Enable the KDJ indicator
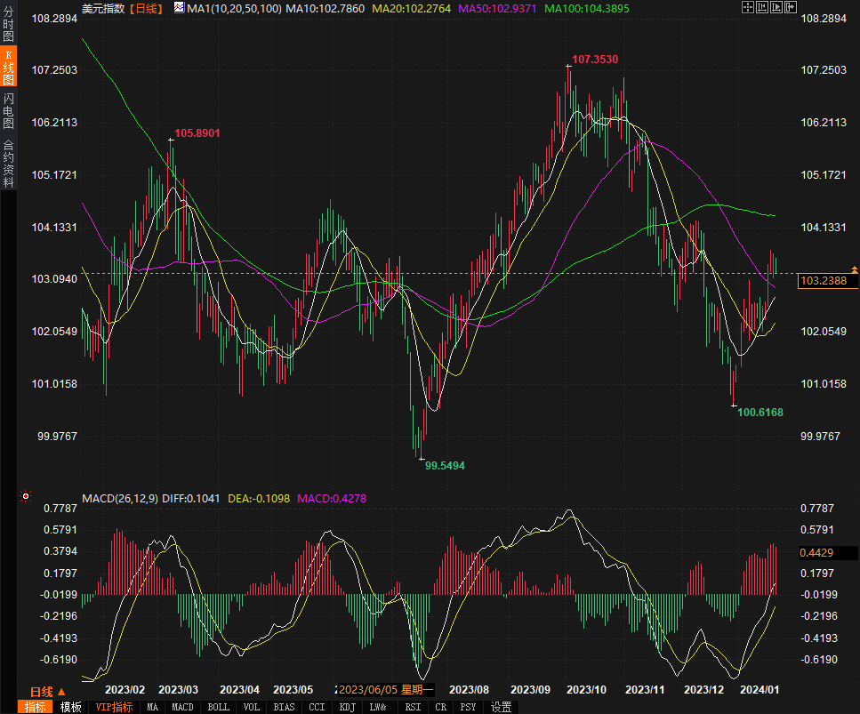This screenshot has height=714, width=860. point(346,707)
